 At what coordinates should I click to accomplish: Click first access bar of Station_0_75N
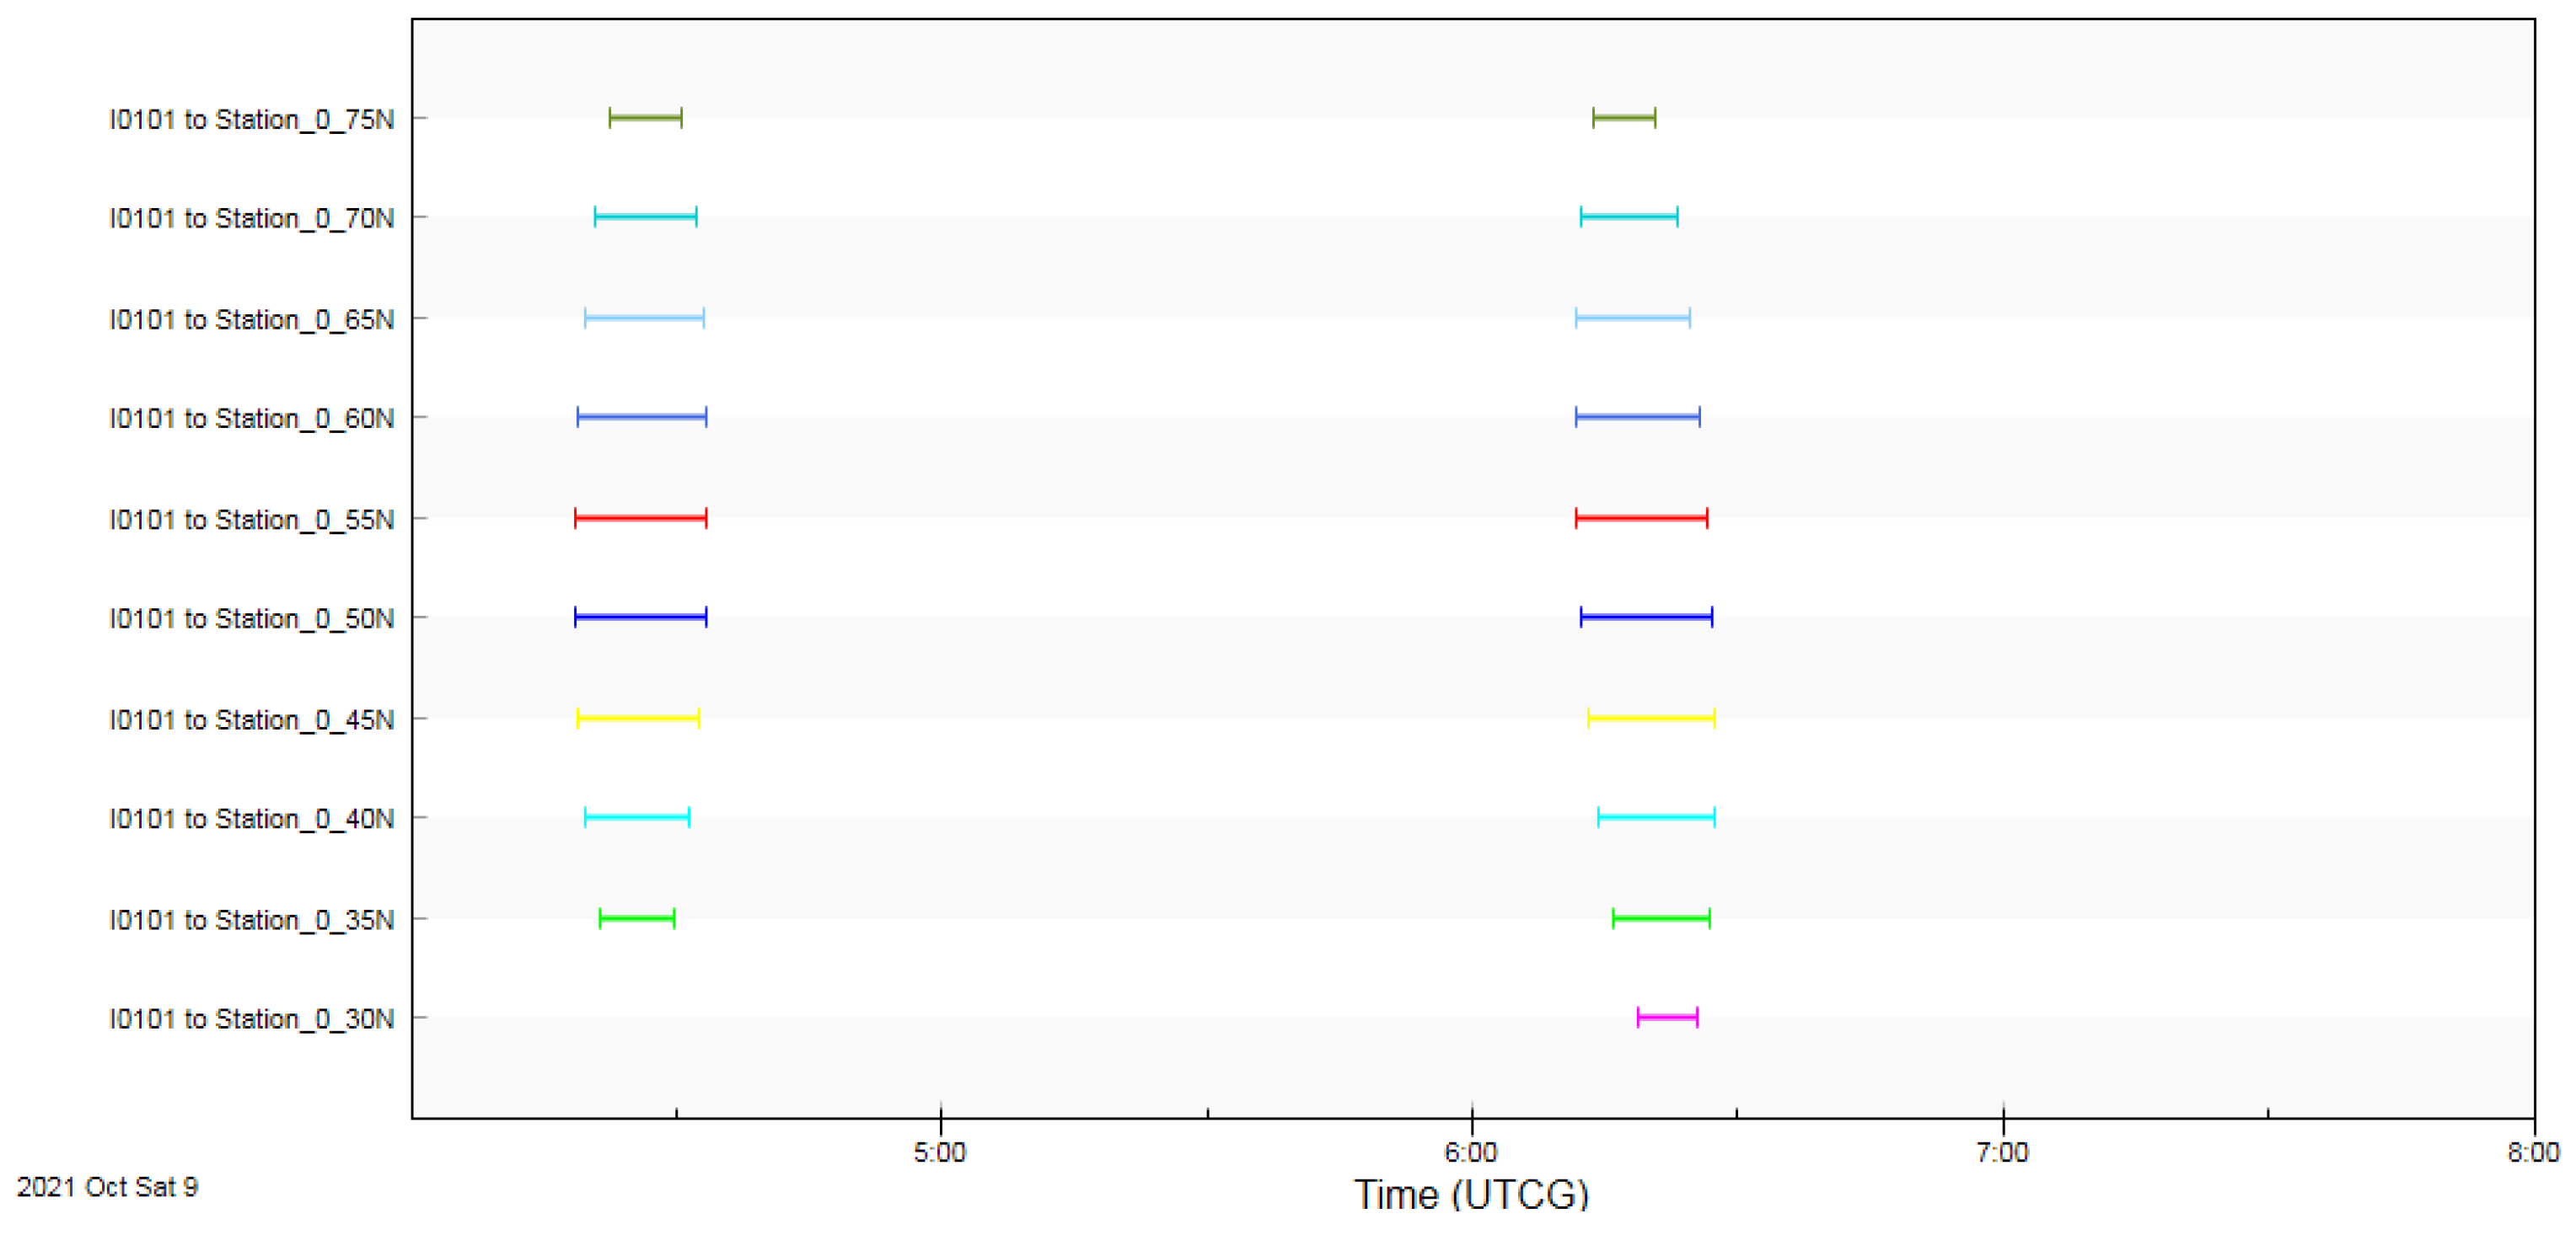click(645, 118)
